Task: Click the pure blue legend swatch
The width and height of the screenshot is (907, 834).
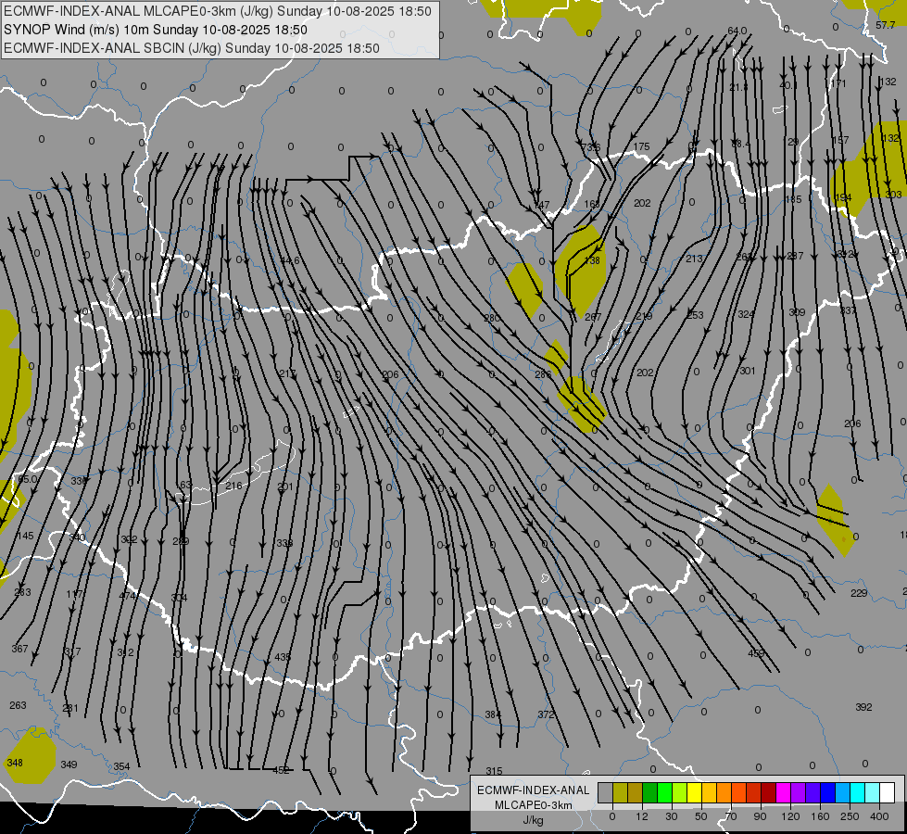Action: coord(828,792)
